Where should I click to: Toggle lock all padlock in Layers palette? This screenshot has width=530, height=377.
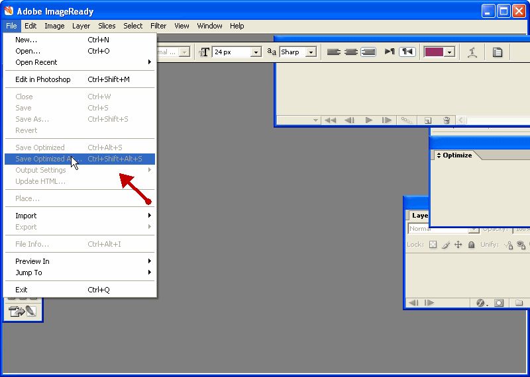[472, 245]
